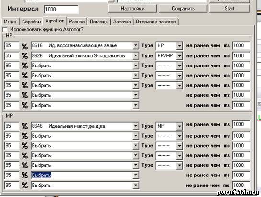Open the third HP row Выбрать dropdown

(x=136, y=66)
